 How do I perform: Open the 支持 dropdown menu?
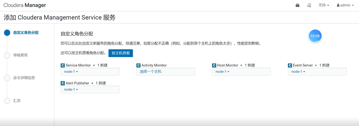pos(324,5)
